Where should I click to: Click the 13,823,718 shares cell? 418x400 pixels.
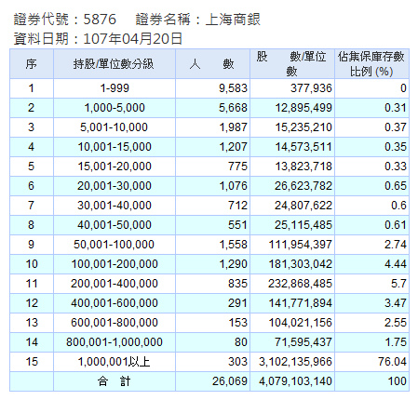(x=292, y=167)
